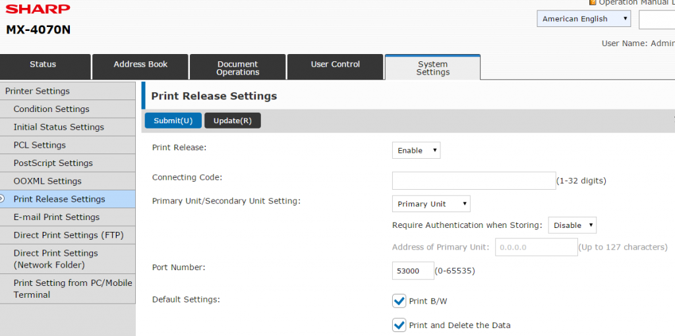Screen dimensions: 675x336
Task: Open the Print Release Enable dropdown
Action: pyautogui.click(x=416, y=151)
